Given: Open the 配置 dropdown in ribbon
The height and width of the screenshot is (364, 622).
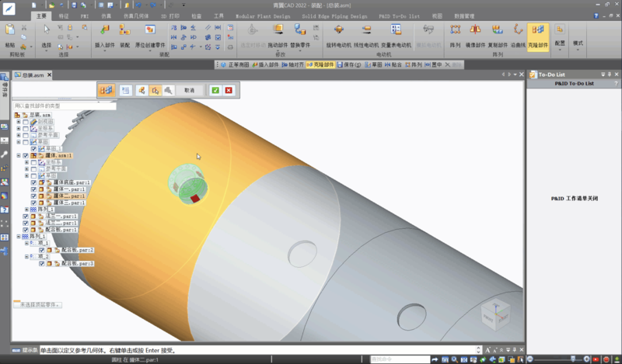Looking at the screenshot, I should (x=560, y=43).
